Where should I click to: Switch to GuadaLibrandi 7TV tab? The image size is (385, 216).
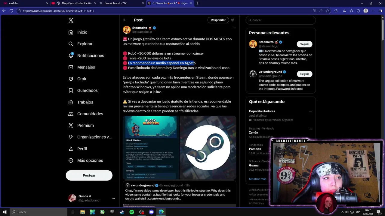click(122, 3)
